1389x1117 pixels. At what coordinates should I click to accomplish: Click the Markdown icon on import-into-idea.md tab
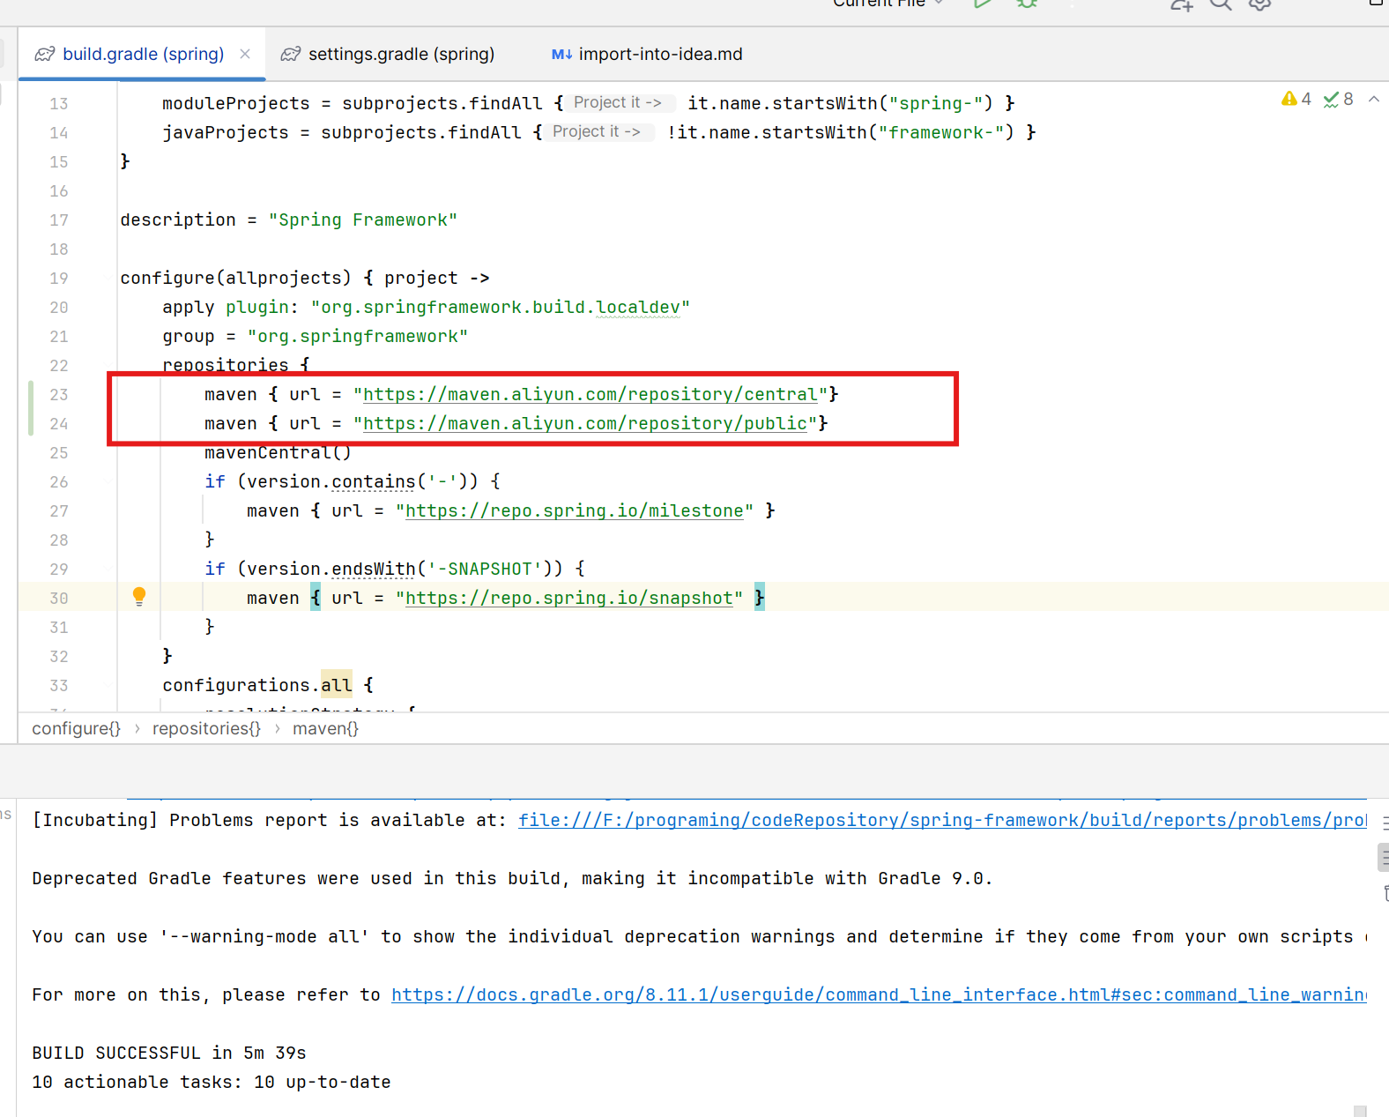click(x=561, y=54)
